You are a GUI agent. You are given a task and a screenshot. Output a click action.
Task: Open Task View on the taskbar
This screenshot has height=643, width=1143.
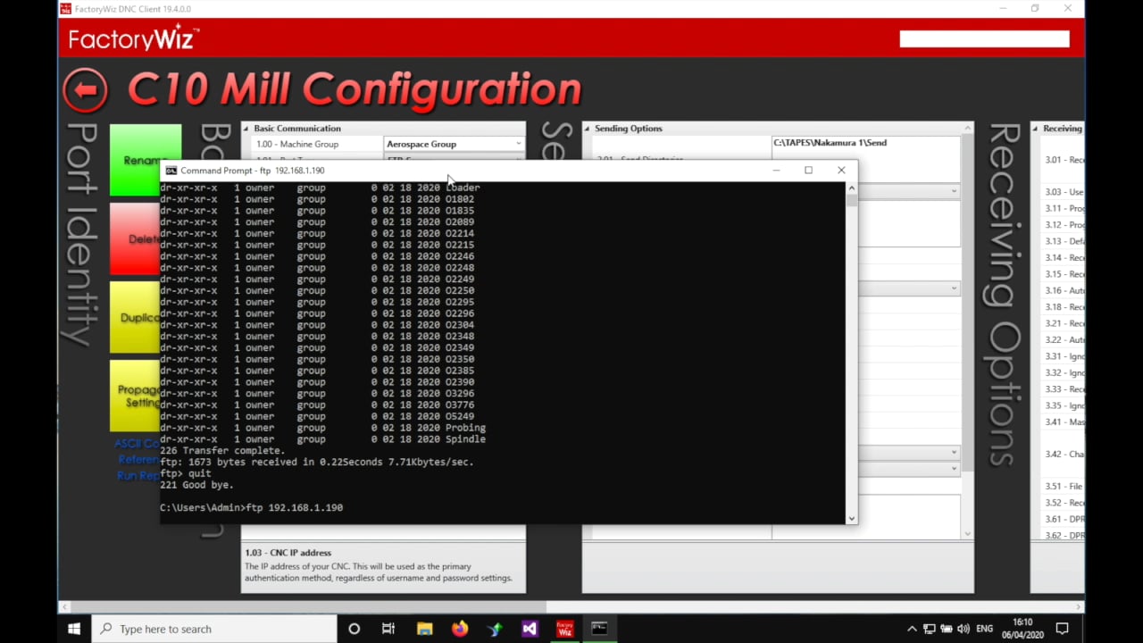[388, 629]
